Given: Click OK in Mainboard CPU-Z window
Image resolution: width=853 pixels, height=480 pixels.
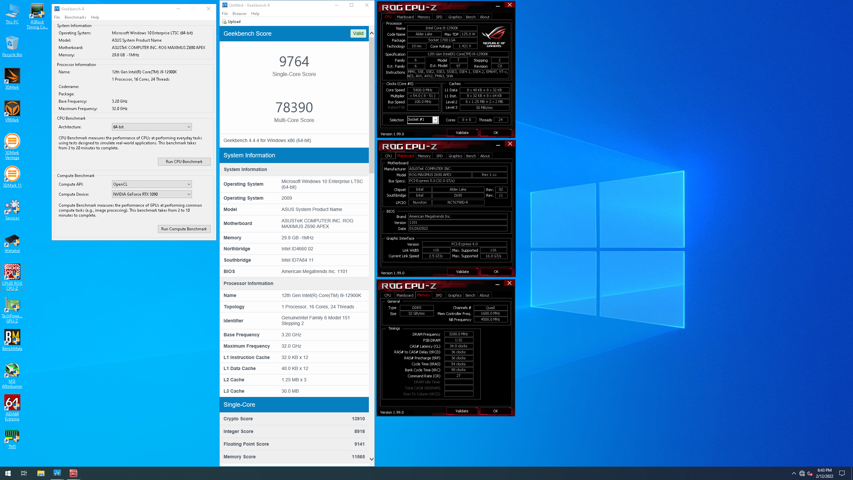Looking at the screenshot, I should tap(496, 272).
